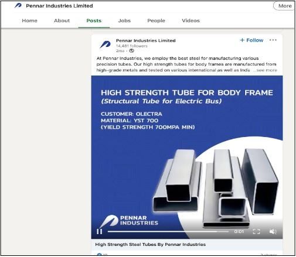The image size is (296, 257).
Task: Enter fullscreen video mode
Action: (x=256, y=232)
